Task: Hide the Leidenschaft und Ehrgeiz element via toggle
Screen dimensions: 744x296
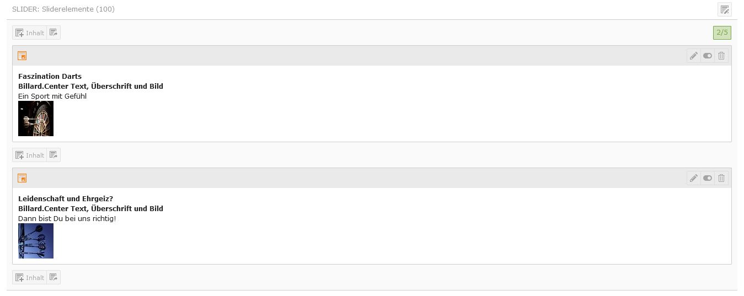Action: pyautogui.click(x=708, y=178)
